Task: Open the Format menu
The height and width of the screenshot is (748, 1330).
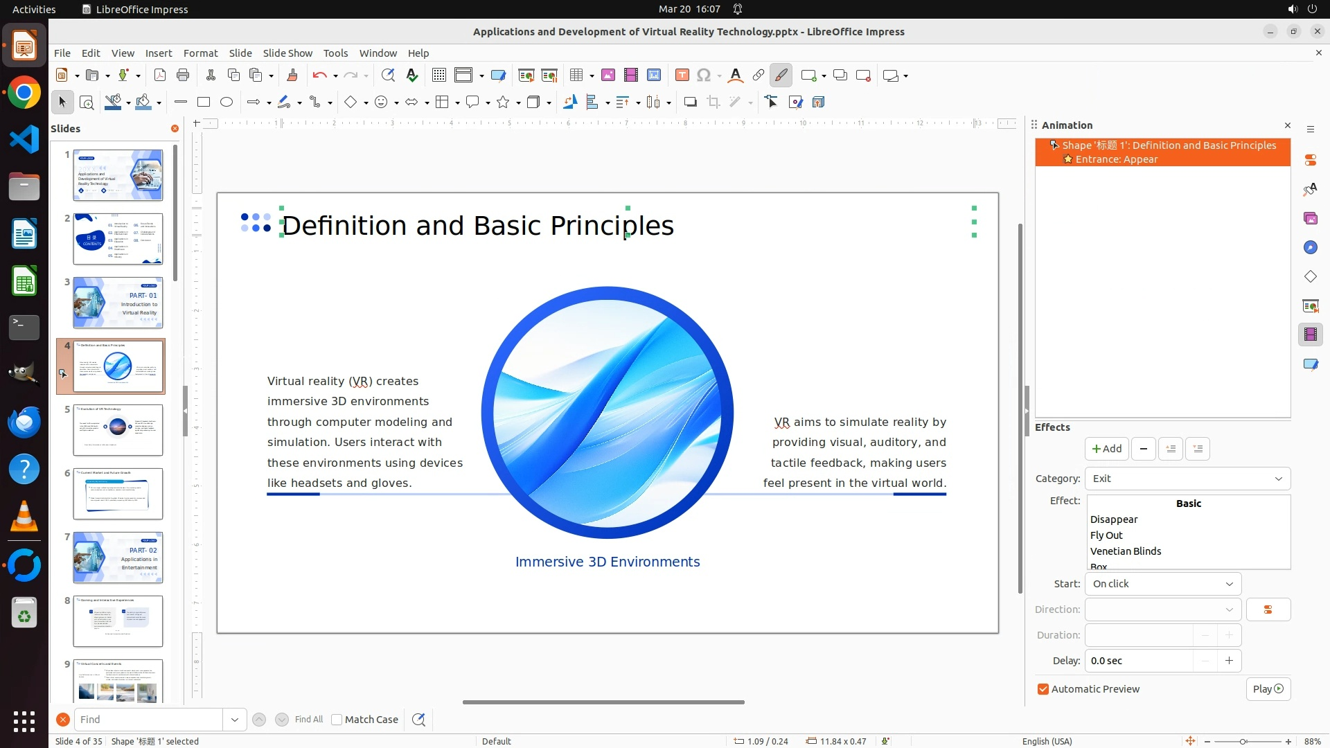Action: [200, 53]
